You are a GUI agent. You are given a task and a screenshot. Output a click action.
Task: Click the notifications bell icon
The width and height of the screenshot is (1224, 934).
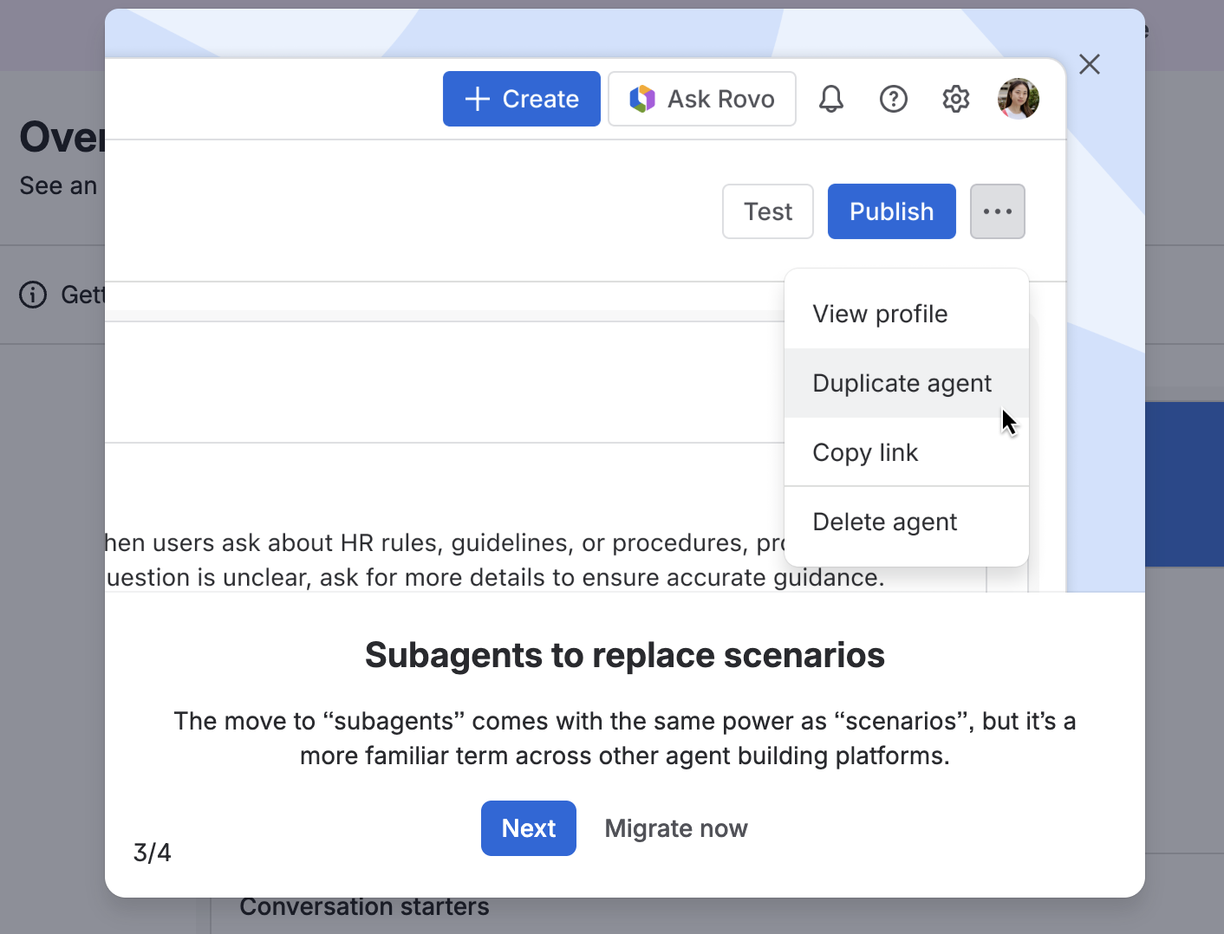[x=831, y=99]
